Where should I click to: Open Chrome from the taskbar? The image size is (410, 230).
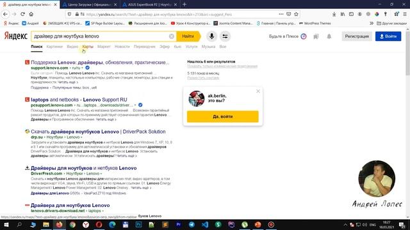click(72, 224)
